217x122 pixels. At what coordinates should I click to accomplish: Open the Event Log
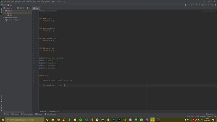(210, 114)
